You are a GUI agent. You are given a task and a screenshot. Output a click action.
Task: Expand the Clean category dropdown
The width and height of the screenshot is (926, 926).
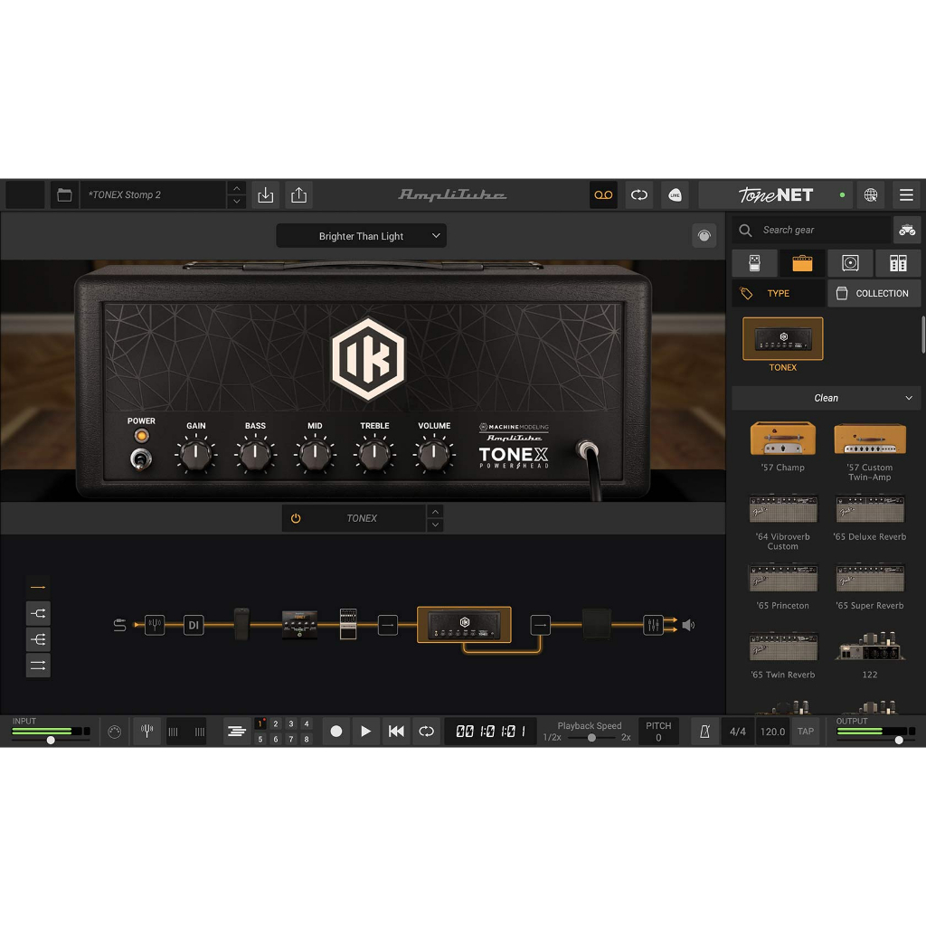click(x=826, y=398)
